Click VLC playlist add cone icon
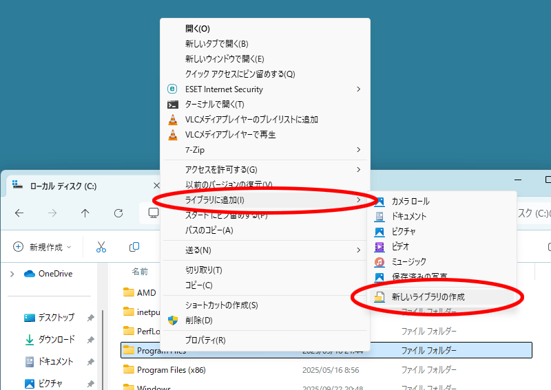Image resolution: width=551 pixels, height=390 pixels. [173, 120]
